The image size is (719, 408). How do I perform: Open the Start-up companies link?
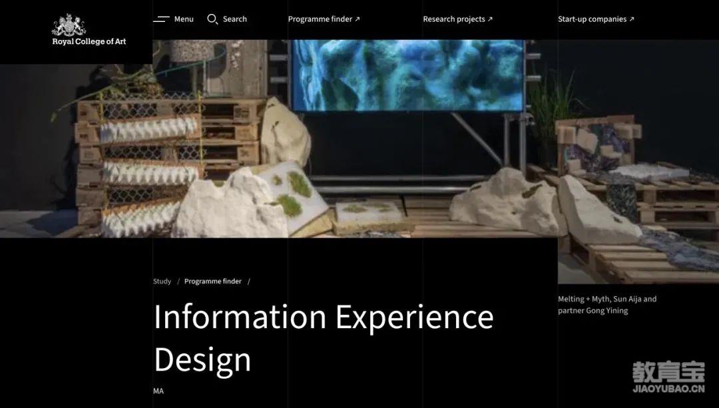pos(596,19)
